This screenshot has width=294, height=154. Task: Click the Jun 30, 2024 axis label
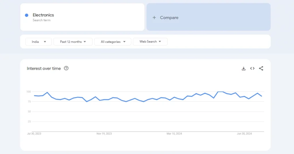(244, 134)
